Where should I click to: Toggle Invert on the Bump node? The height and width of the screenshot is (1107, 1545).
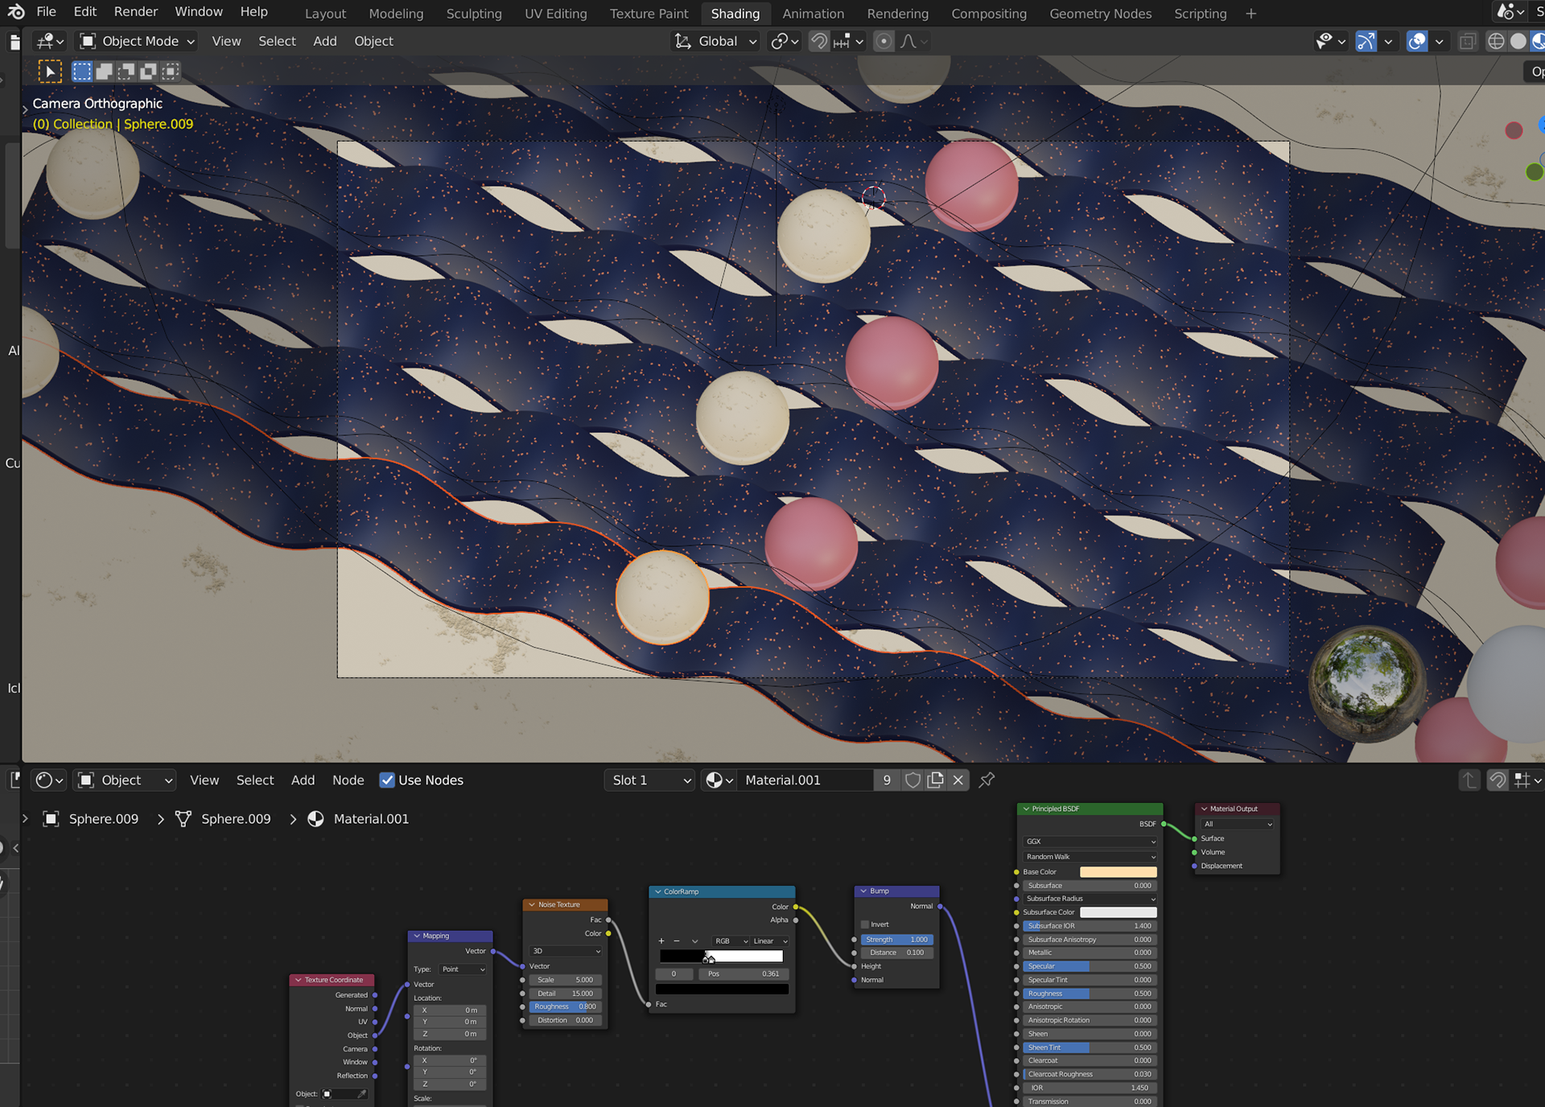point(865,924)
